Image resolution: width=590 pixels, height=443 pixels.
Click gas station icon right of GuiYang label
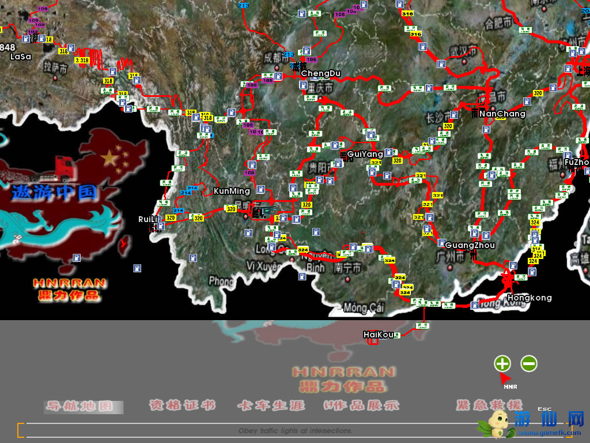pyautogui.click(x=389, y=152)
